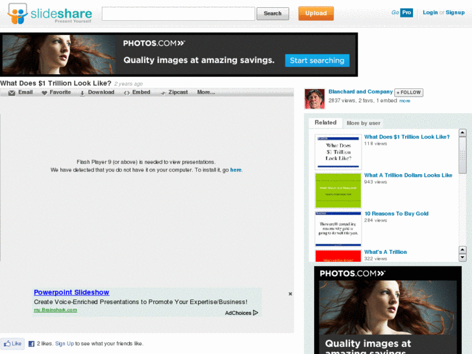Click inside the search input field
The width and height of the screenshot is (472, 354).
click(178, 14)
